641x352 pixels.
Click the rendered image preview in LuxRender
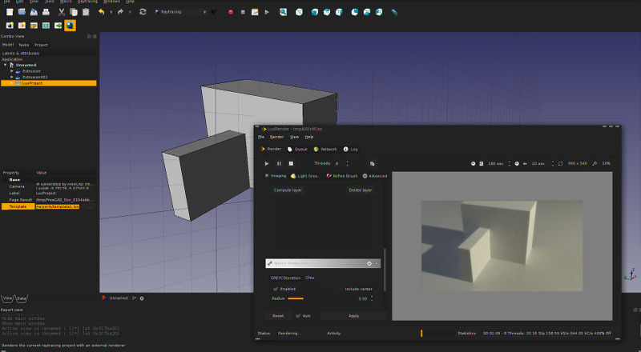pyautogui.click(x=502, y=246)
